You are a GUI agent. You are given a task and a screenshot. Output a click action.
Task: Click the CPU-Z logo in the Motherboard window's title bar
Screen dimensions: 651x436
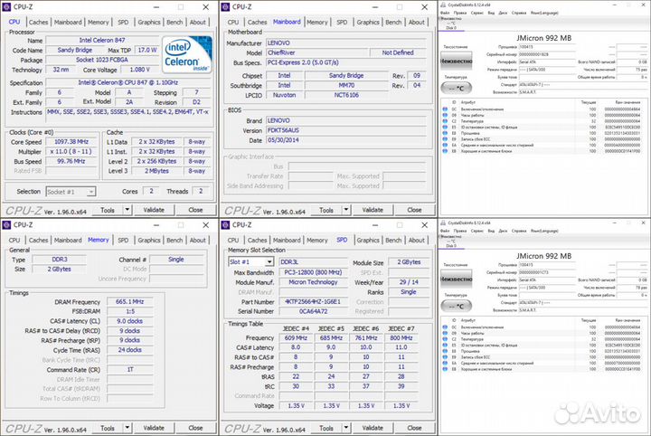tap(225, 6)
